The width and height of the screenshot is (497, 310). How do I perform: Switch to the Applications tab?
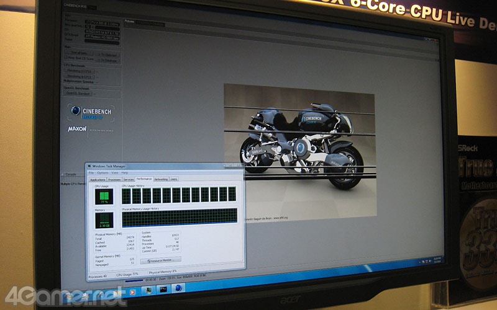[98, 180]
